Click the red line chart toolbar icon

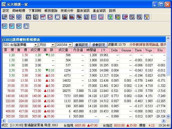[x=50, y=17]
